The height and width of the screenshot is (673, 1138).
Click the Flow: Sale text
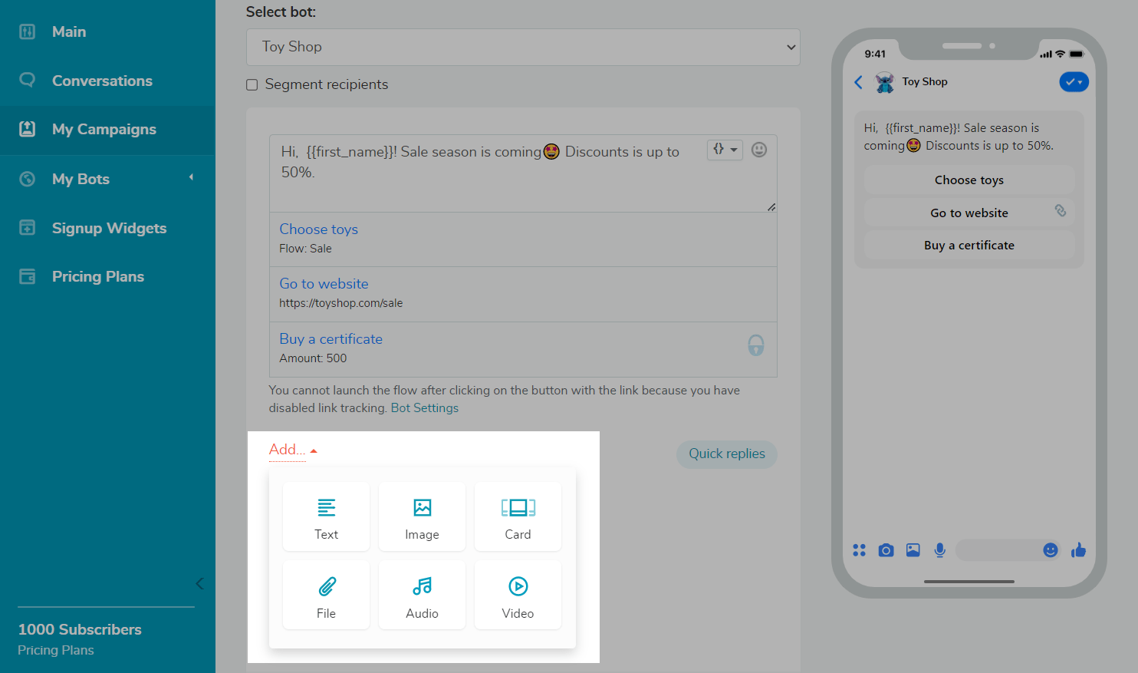pos(305,249)
